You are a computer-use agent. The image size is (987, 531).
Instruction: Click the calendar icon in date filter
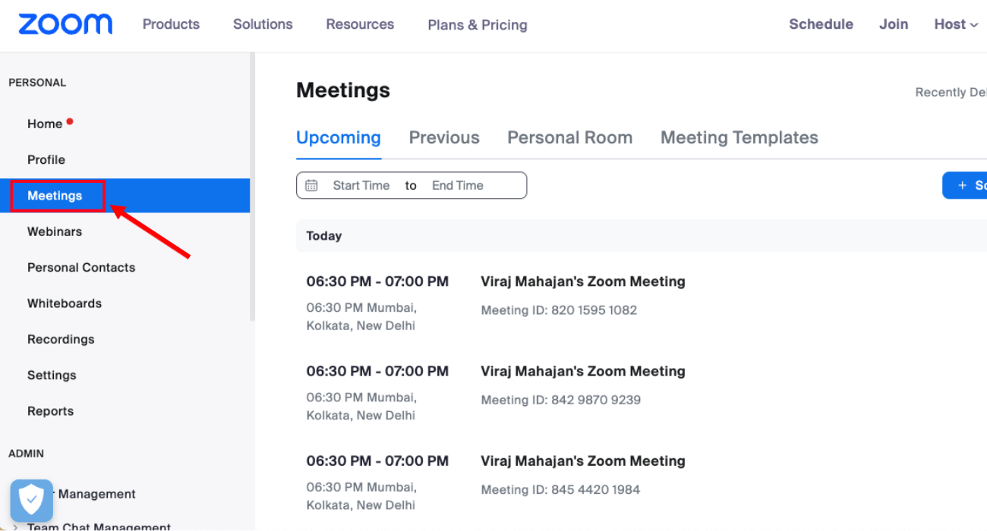pos(311,185)
